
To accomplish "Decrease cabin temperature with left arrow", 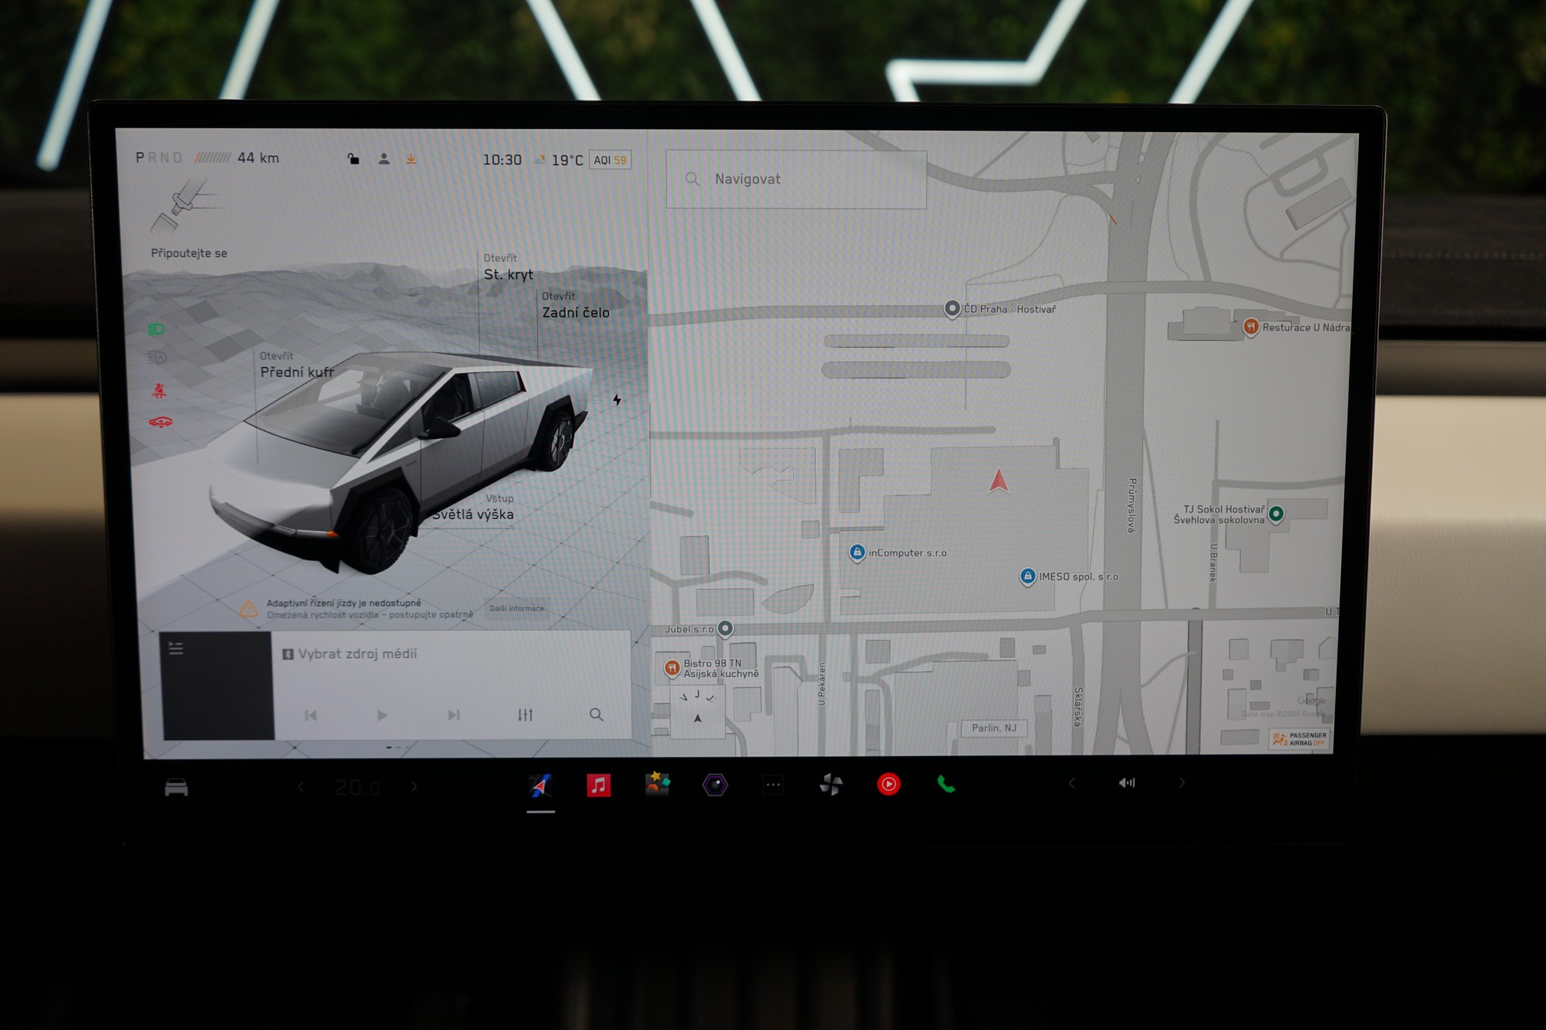I will tap(301, 787).
